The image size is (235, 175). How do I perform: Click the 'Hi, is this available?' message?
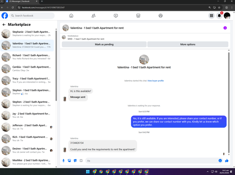(x=81, y=91)
